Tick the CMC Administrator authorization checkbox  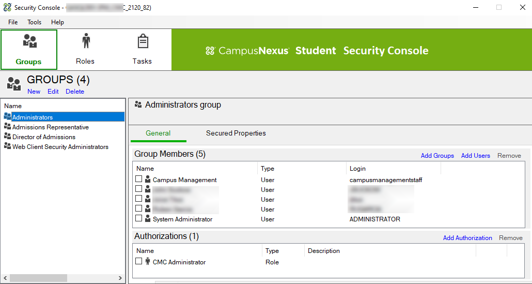click(138, 261)
